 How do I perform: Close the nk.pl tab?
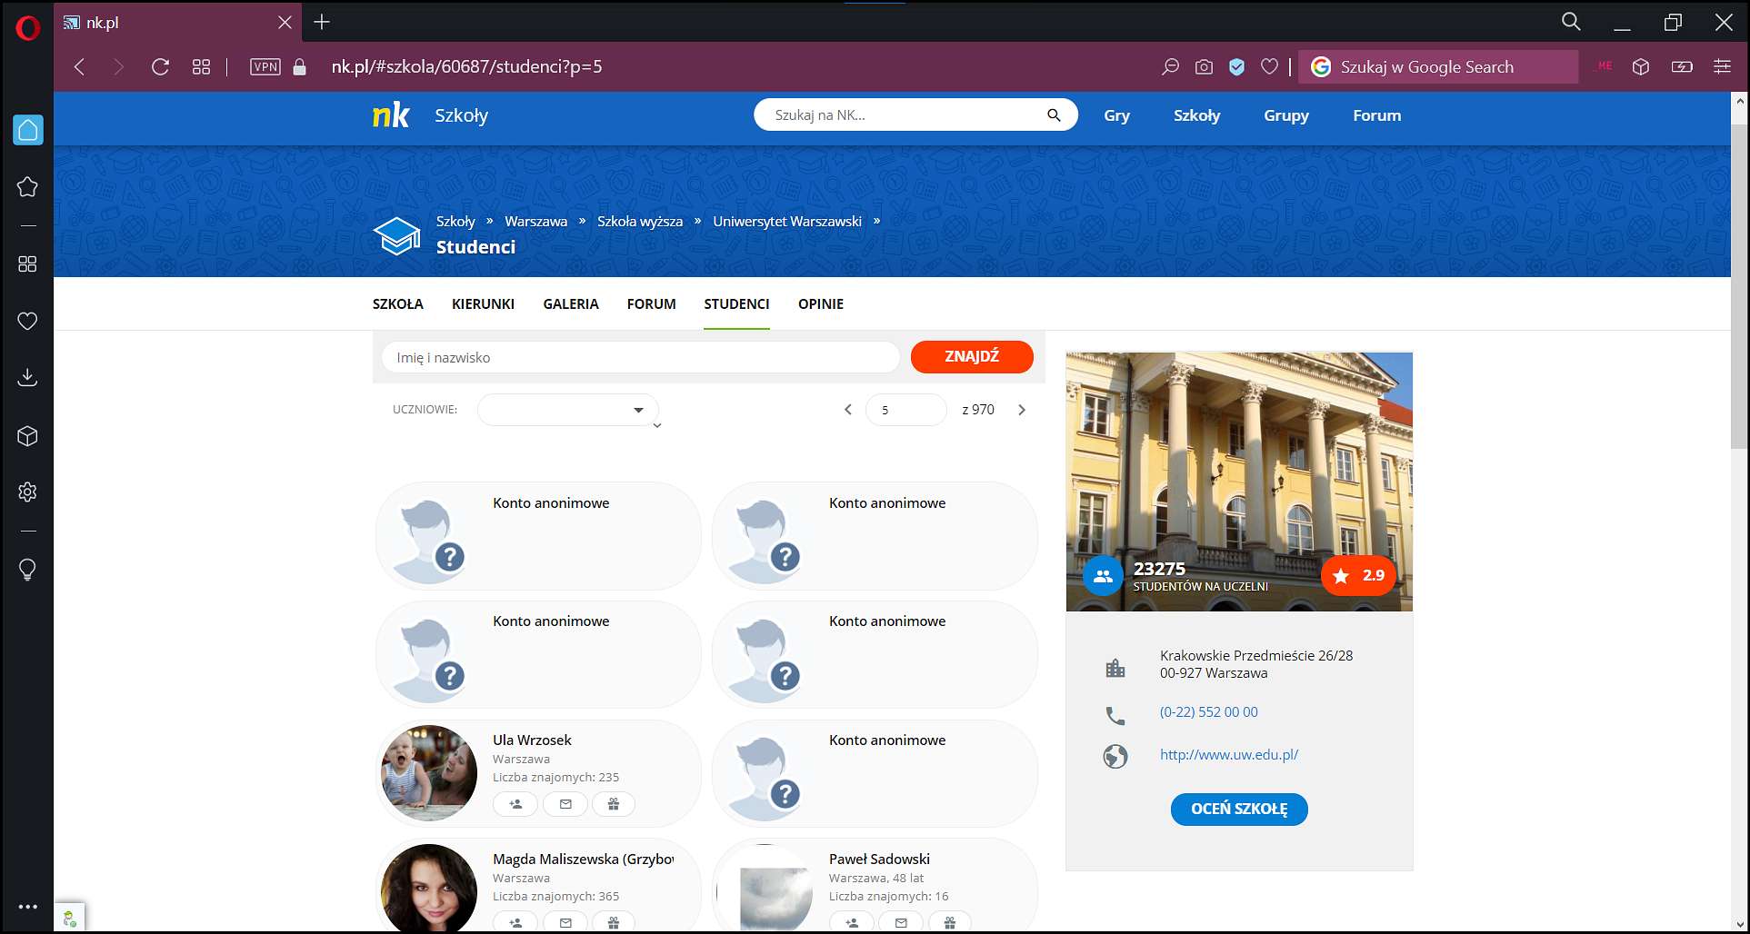pos(285,22)
